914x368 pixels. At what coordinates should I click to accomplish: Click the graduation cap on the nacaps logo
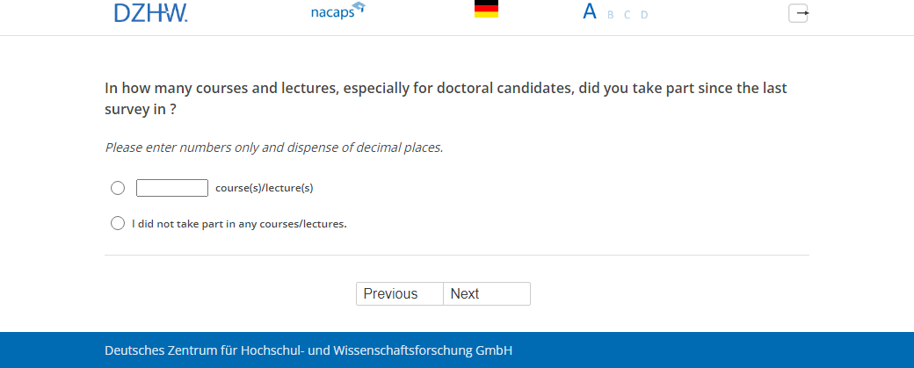coord(359,8)
